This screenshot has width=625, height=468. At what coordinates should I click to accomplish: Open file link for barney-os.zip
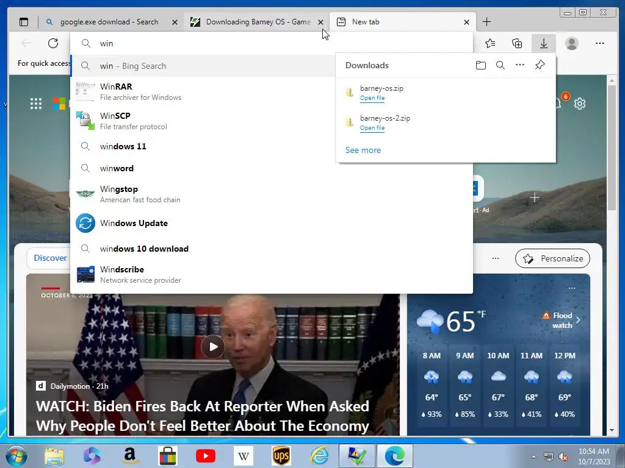coord(372,98)
